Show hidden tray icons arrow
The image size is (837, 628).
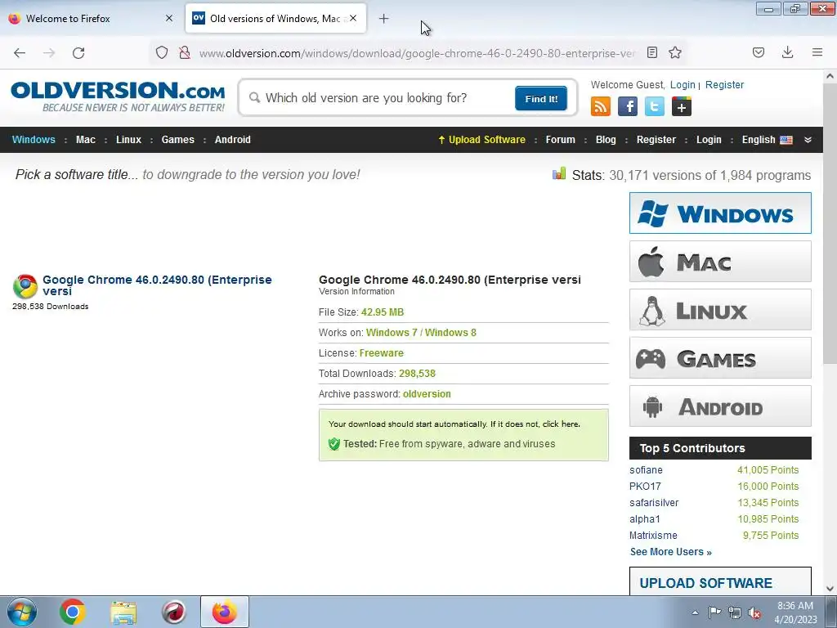pyautogui.click(x=695, y=612)
